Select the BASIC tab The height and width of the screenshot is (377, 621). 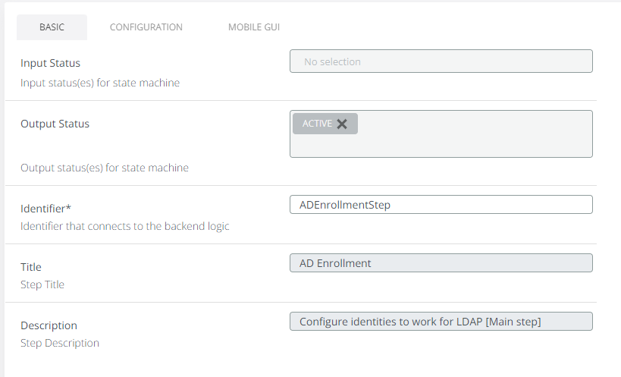tap(52, 27)
